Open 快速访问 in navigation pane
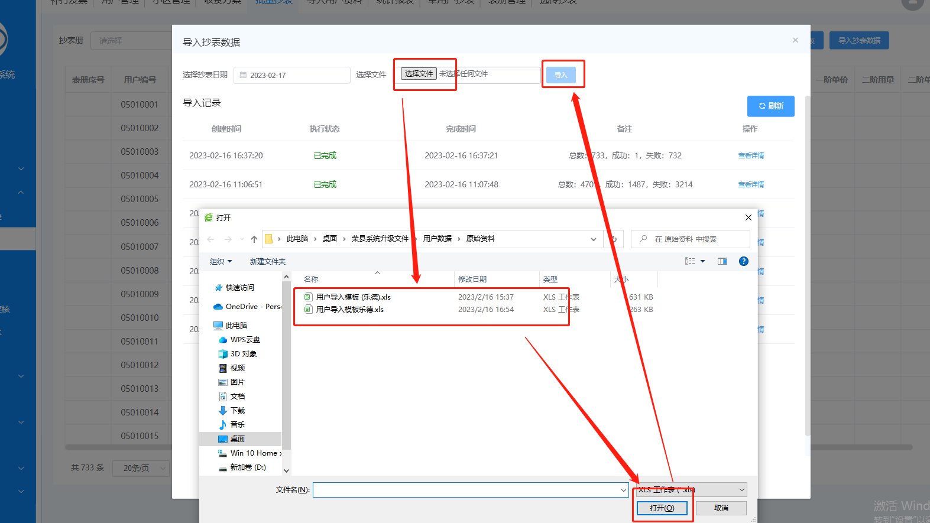This screenshot has height=523, width=930. 239,288
